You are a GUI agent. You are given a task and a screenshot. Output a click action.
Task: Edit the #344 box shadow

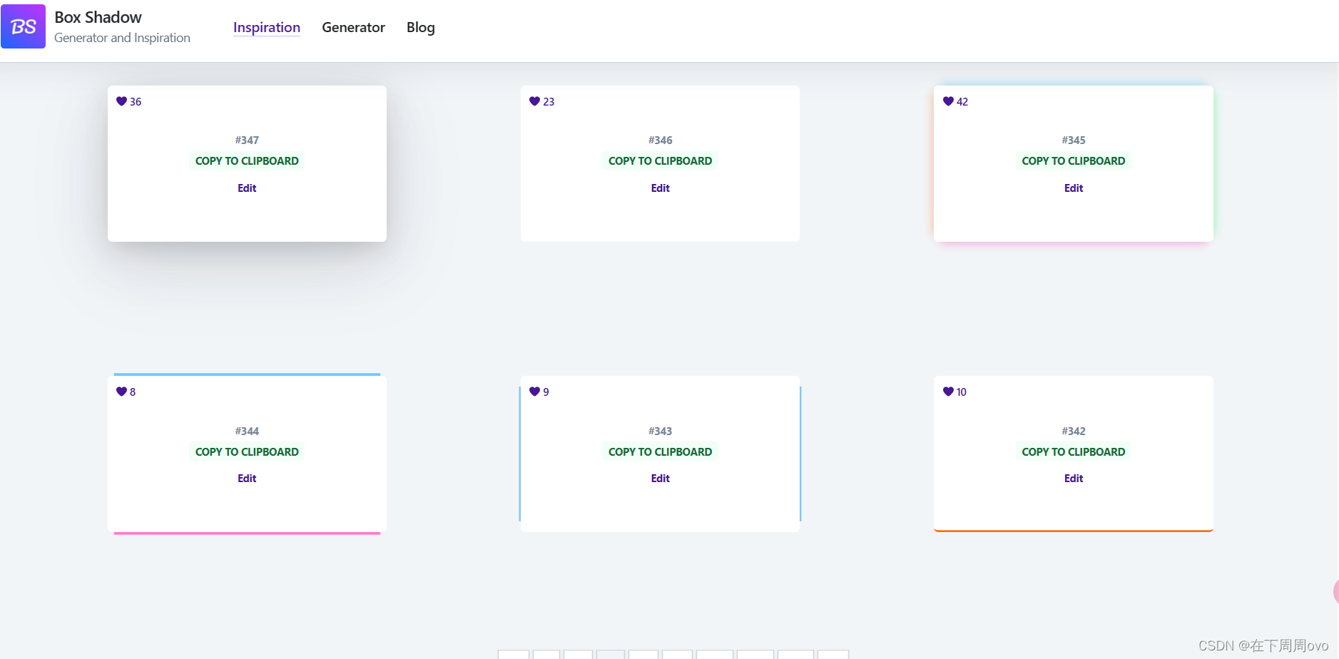click(x=247, y=479)
